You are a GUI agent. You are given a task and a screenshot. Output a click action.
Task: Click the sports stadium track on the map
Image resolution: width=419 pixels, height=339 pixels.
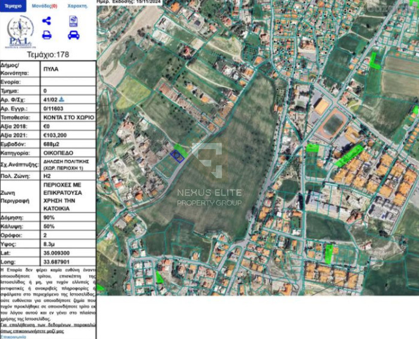333,125
